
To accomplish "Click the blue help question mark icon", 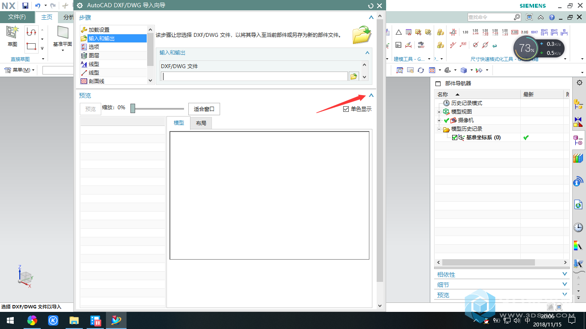I will (552, 17).
